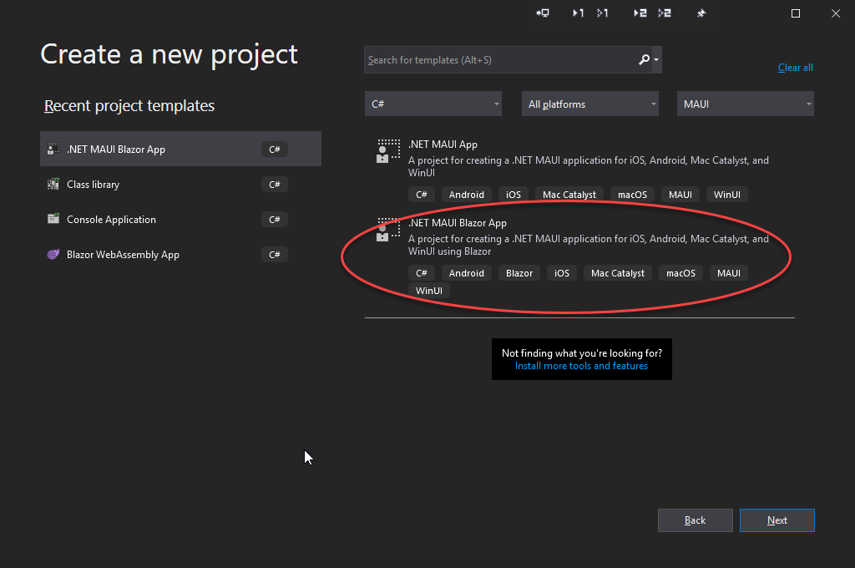Close the Create a new project dialog
This screenshot has width=855, height=568.
[x=835, y=13]
